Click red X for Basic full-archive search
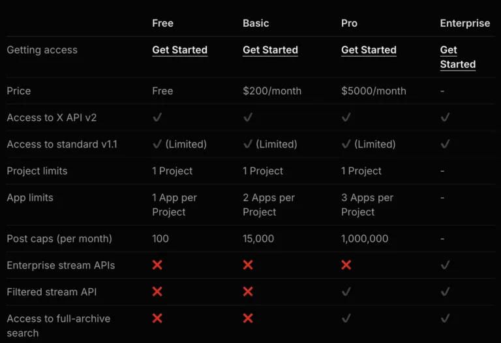Image resolution: width=501 pixels, height=343 pixels. (248, 319)
